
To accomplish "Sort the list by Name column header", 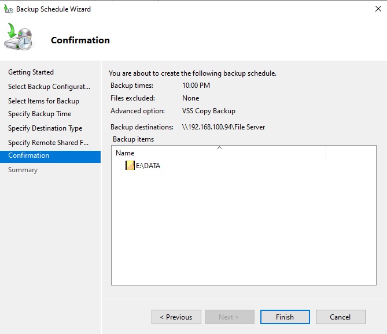I will (125, 153).
